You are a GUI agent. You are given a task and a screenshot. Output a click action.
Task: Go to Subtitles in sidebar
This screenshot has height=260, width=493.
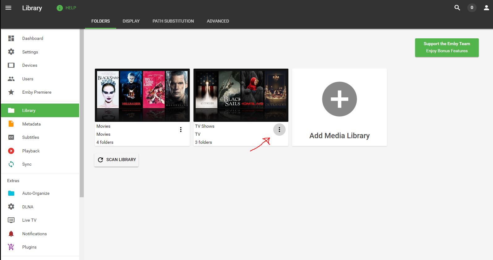click(x=40, y=137)
